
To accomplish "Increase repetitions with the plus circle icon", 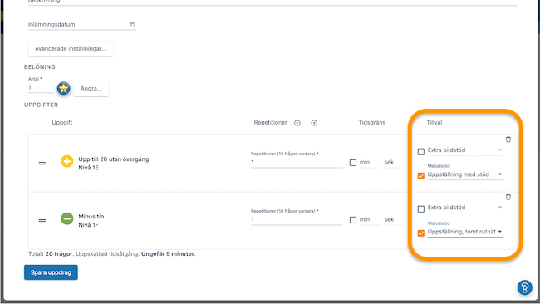I will pos(314,123).
